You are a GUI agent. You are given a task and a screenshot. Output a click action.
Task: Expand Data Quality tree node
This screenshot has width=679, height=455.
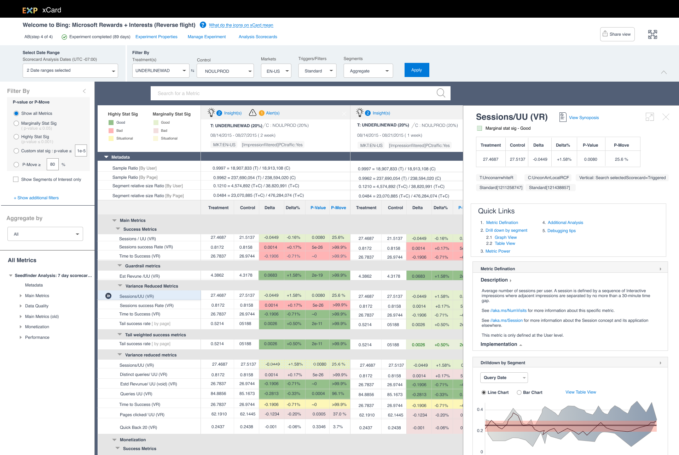(x=21, y=306)
